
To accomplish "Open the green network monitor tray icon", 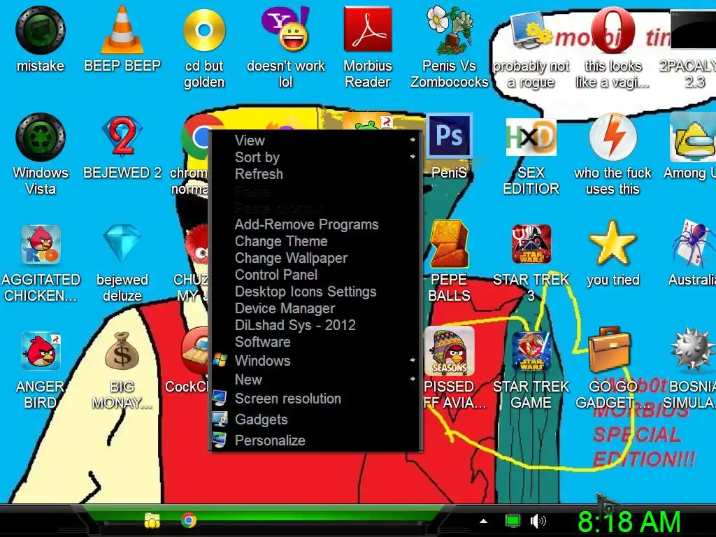I will pyautogui.click(x=513, y=520).
